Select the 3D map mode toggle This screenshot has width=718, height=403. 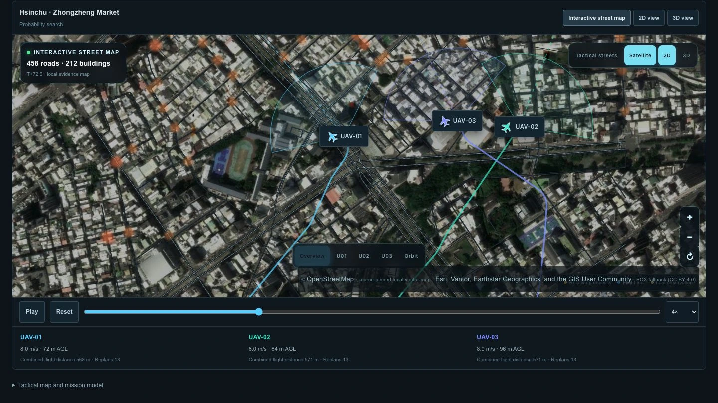click(x=686, y=56)
